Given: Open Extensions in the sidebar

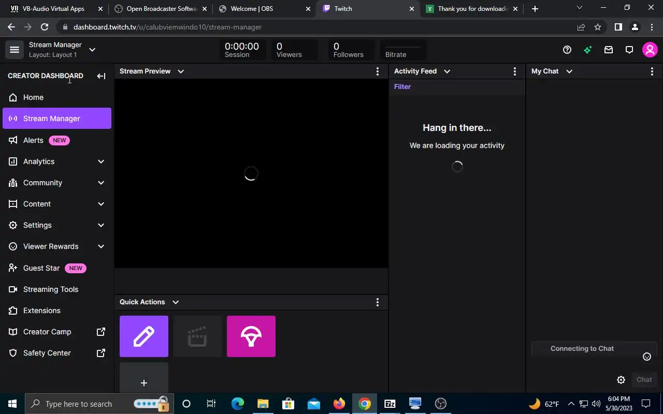Looking at the screenshot, I should (57, 310).
